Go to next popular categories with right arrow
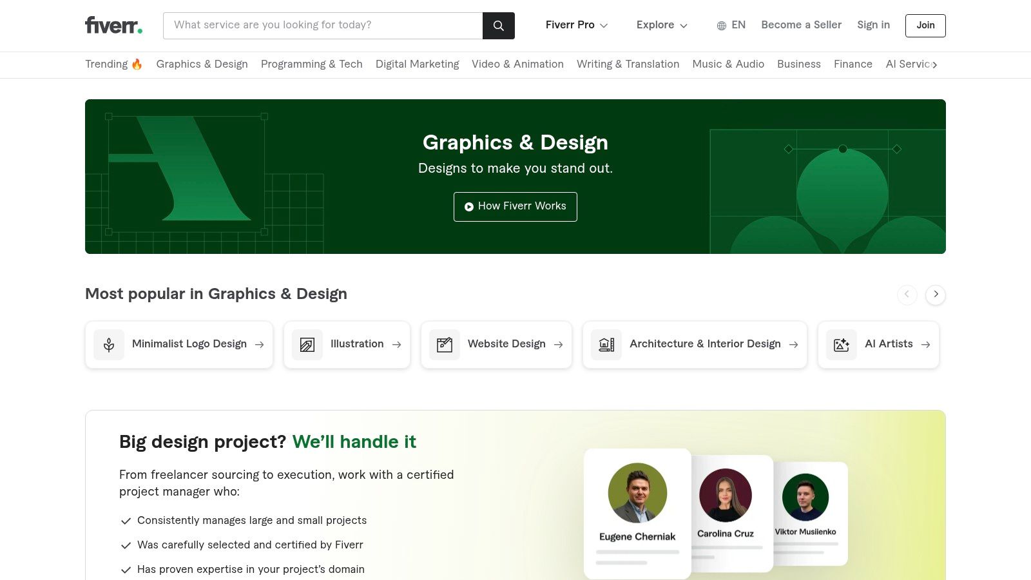 [936, 295]
